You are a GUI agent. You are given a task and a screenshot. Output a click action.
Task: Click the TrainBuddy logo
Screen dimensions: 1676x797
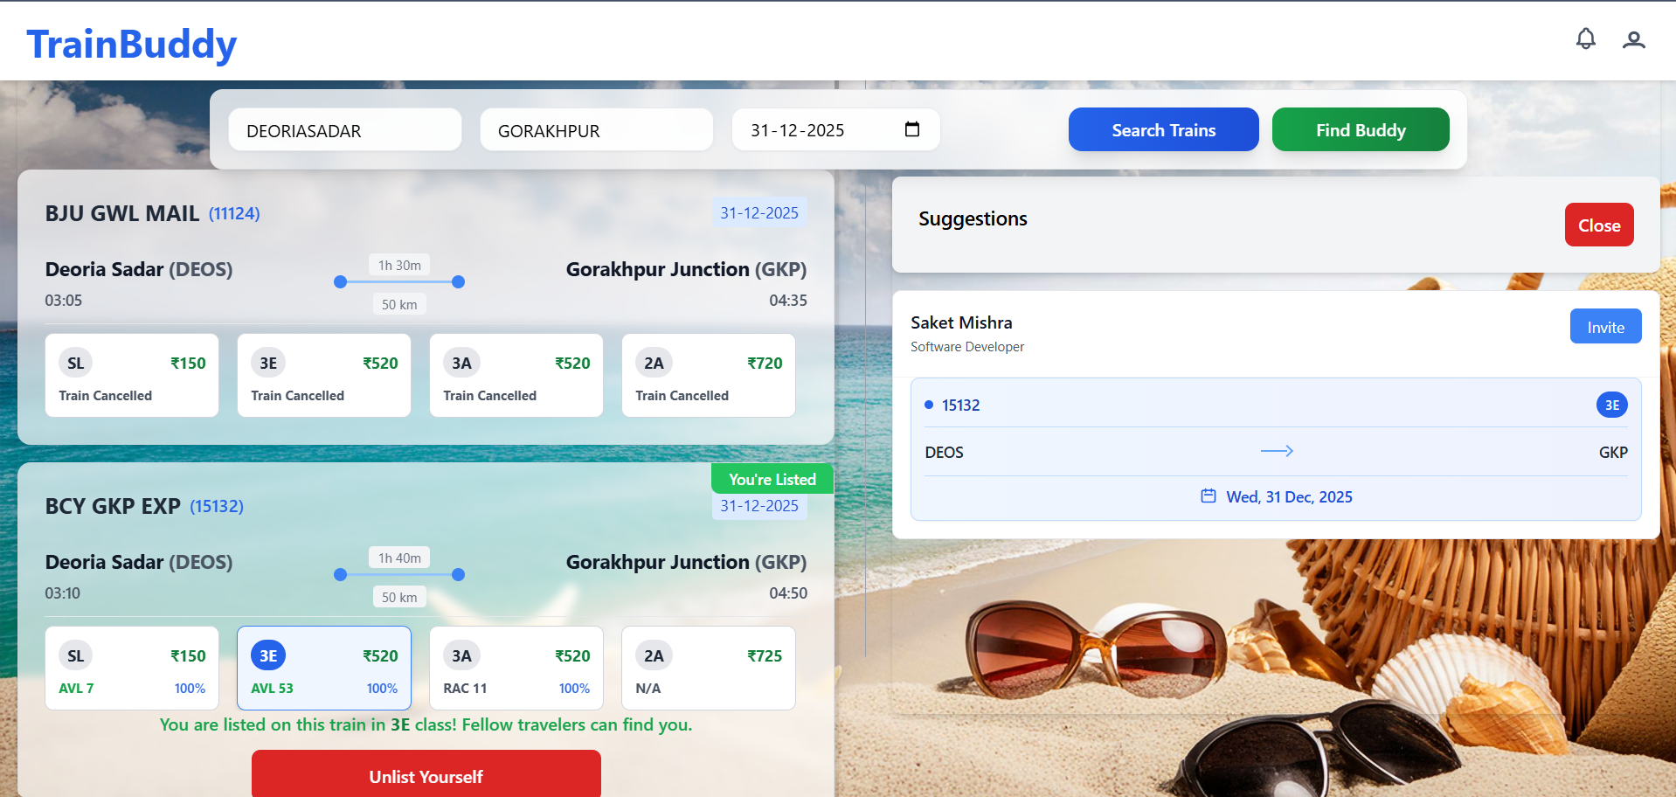pos(132,44)
